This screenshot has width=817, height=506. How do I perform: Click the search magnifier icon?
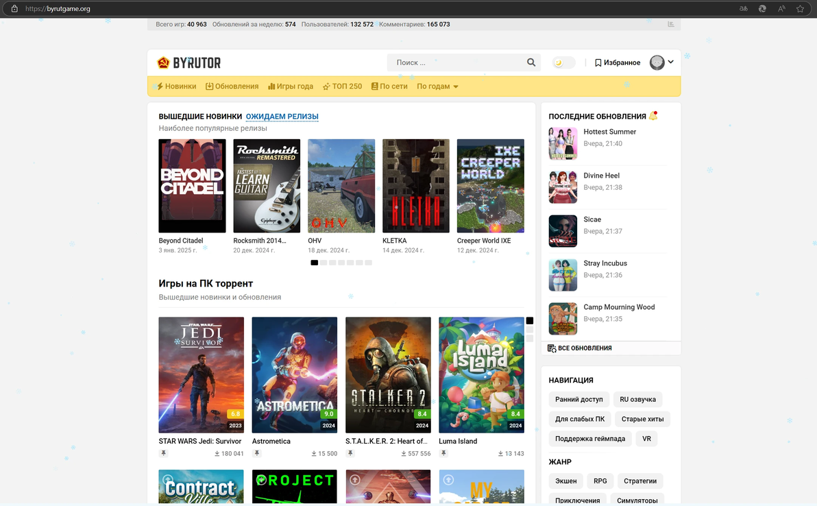pyautogui.click(x=531, y=62)
